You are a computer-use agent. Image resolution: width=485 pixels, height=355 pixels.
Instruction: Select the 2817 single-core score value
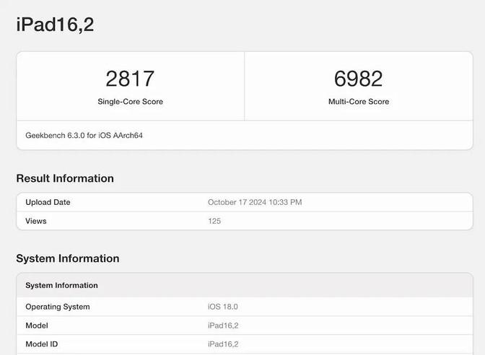click(x=130, y=79)
